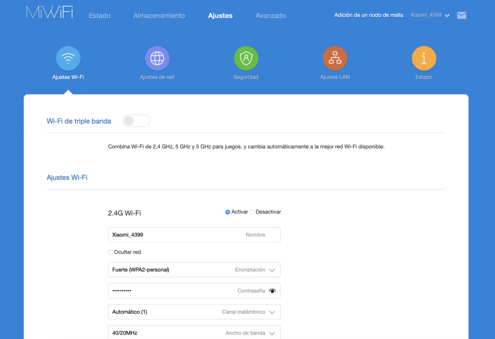The image size is (495, 339).
Task: Switch to the Estado top tab
Action: tap(100, 16)
